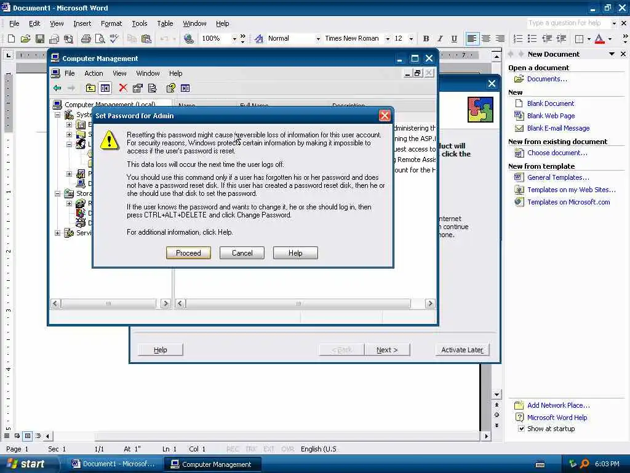
Task: Click the Open folder icon in Word toolbar
Action: click(x=25, y=39)
